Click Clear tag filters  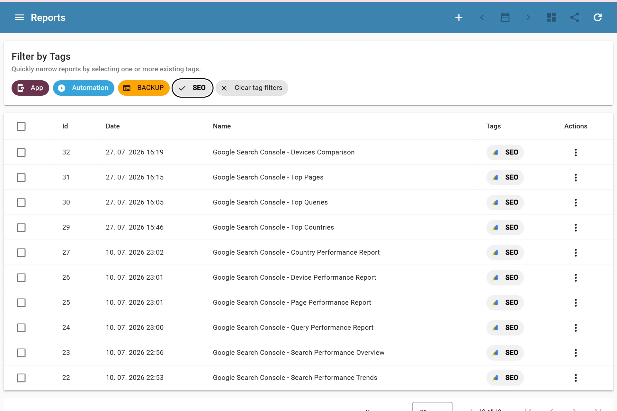(252, 88)
